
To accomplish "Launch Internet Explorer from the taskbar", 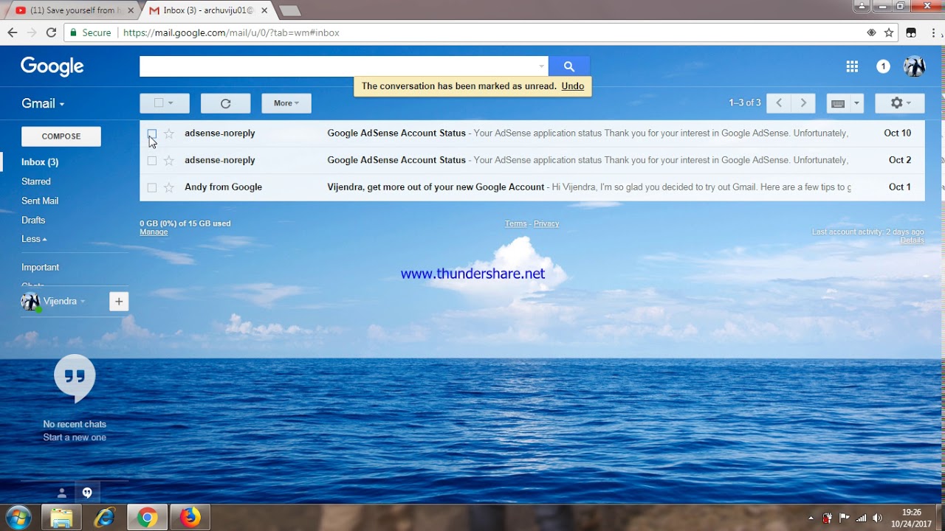I will (x=104, y=518).
